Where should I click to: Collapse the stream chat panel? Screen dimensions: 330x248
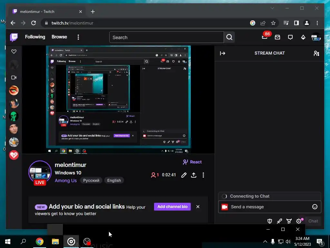(222, 53)
